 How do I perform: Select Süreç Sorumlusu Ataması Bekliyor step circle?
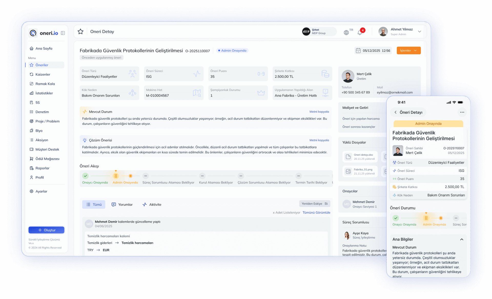pyautogui.click(x=146, y=176)
